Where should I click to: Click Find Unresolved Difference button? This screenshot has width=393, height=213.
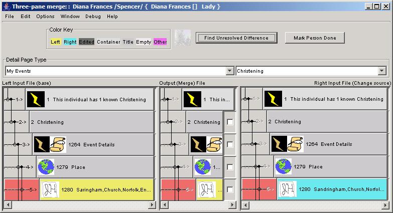(x=236, y=38)
